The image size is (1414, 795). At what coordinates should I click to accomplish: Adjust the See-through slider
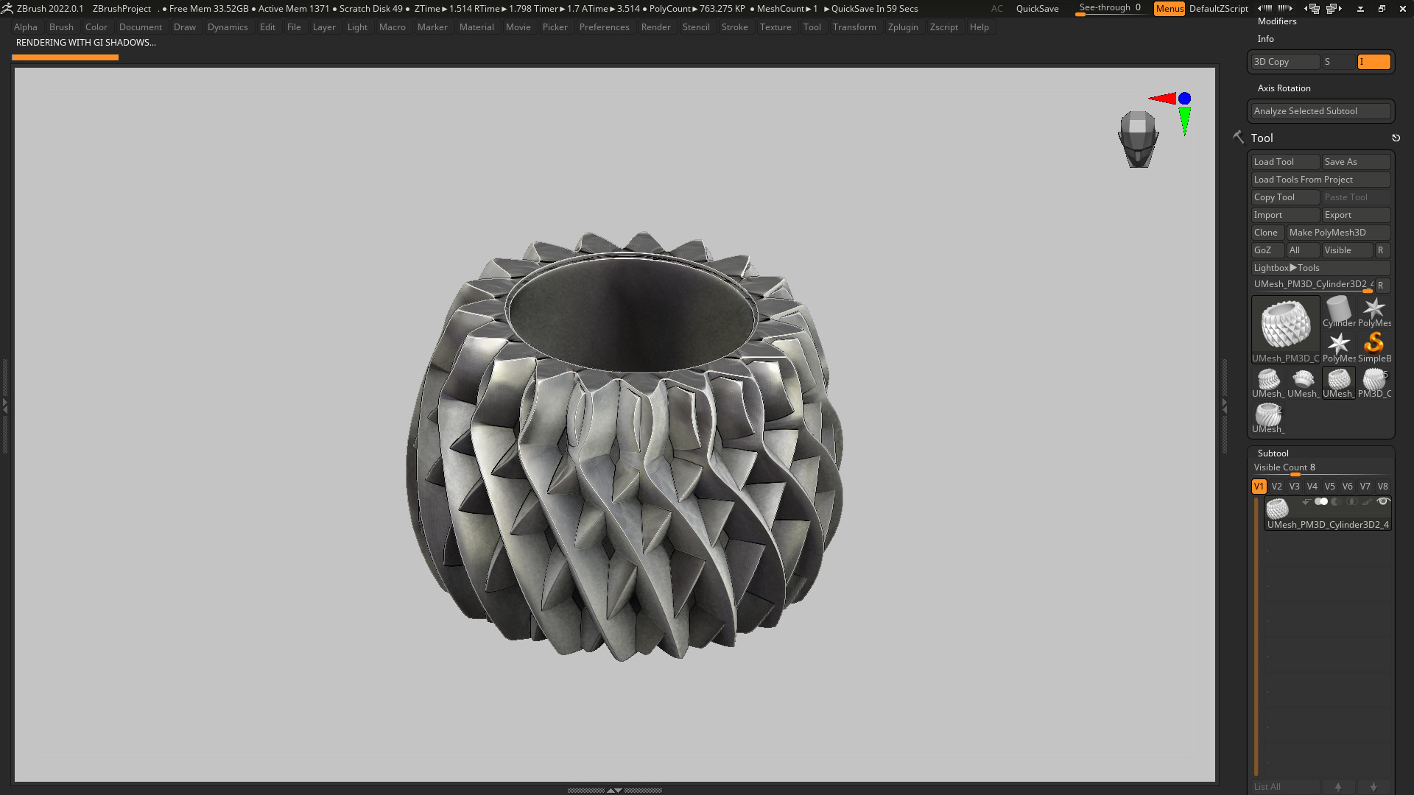click(x=1110, y=9)
